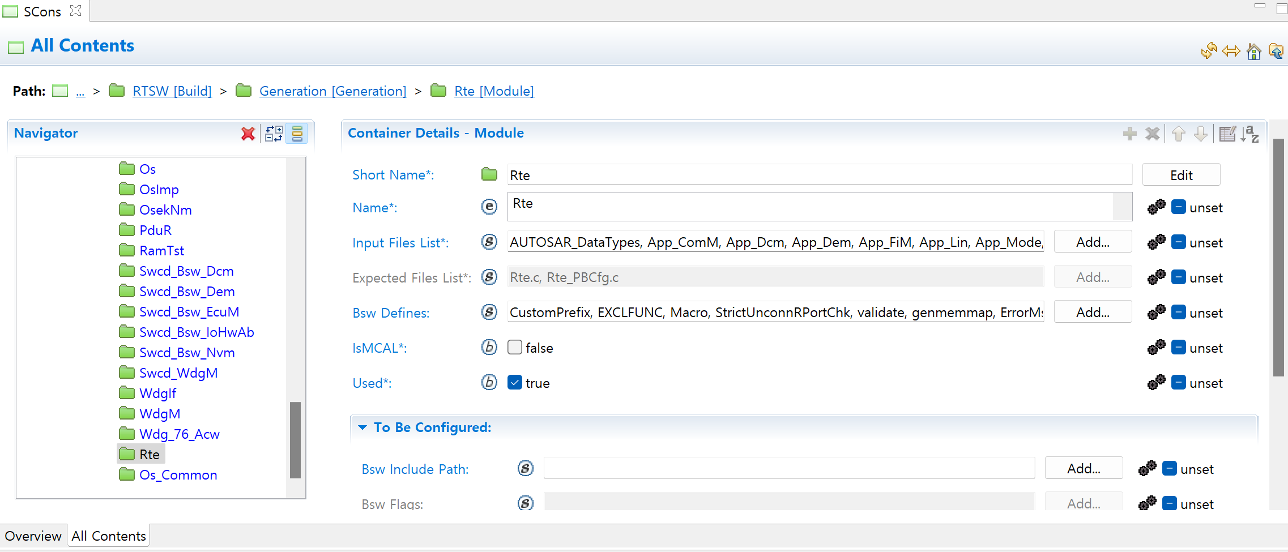Click gears icon in Bsw Include Path row
Image resolution: width=1288 pixels, height=552 pixels.
[1148, 469]
